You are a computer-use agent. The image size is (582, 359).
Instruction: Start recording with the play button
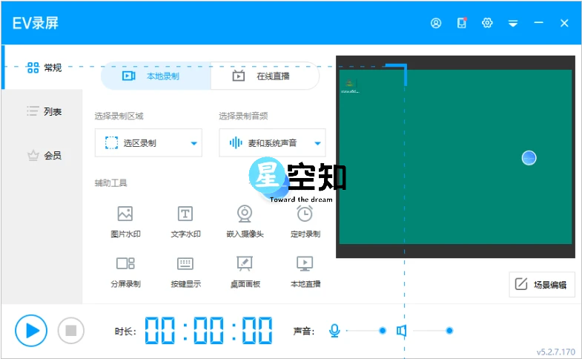coord(31,330)
